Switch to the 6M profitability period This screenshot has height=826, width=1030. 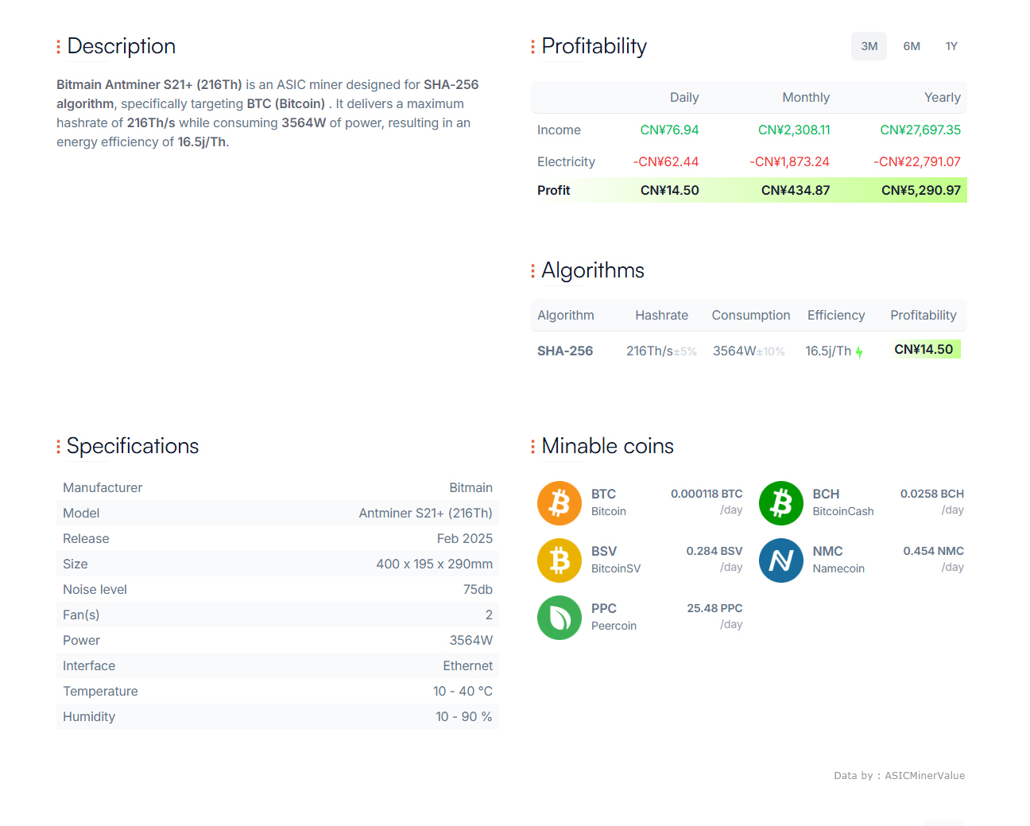(912, 46)
